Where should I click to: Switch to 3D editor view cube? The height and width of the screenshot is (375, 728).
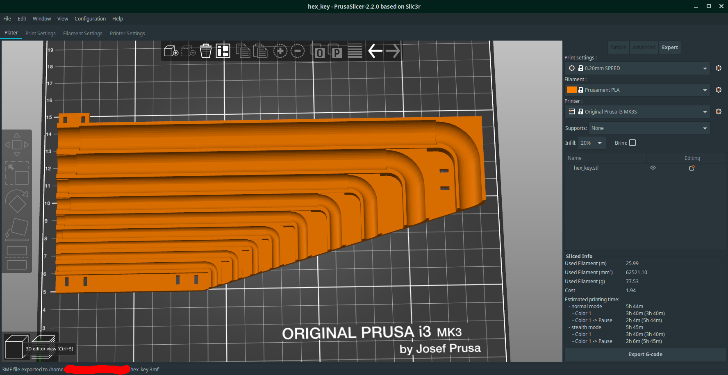[16, 346]
